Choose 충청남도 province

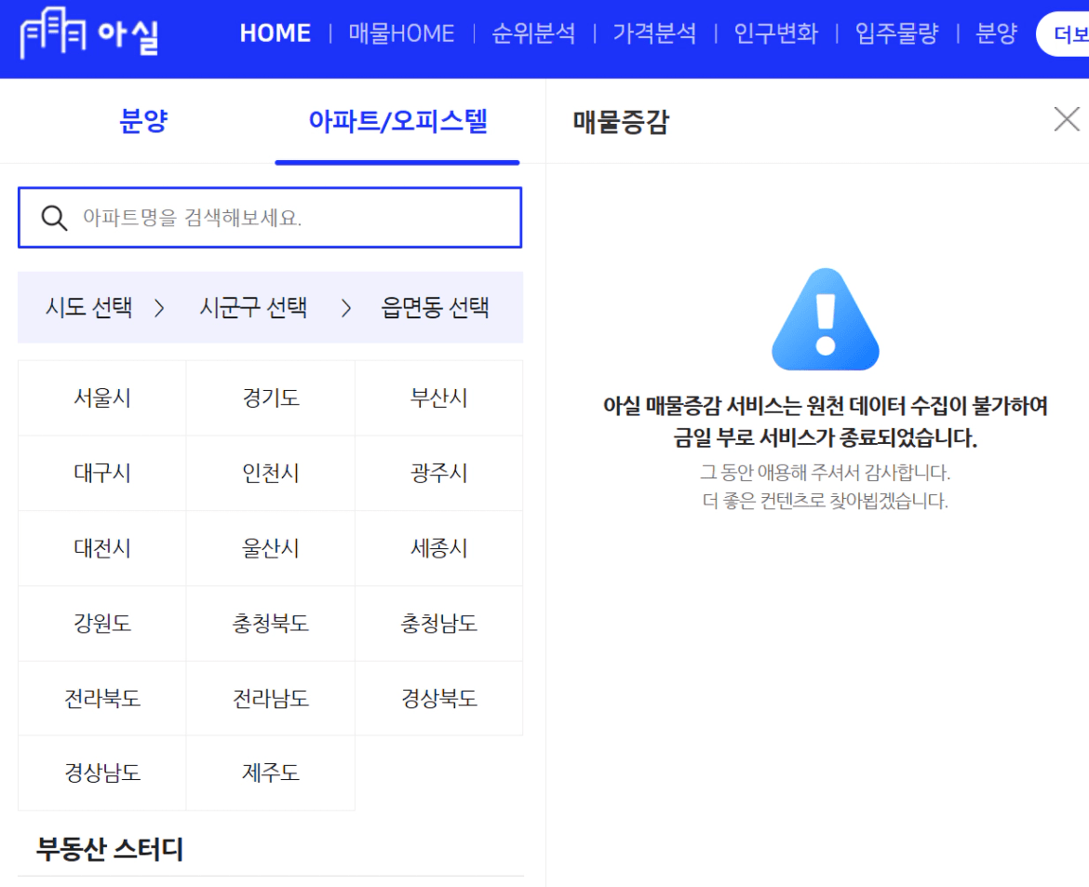[439, 623]
